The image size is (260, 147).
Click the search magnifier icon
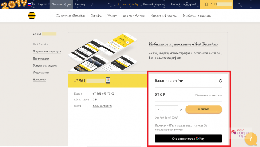pos(118,4)
